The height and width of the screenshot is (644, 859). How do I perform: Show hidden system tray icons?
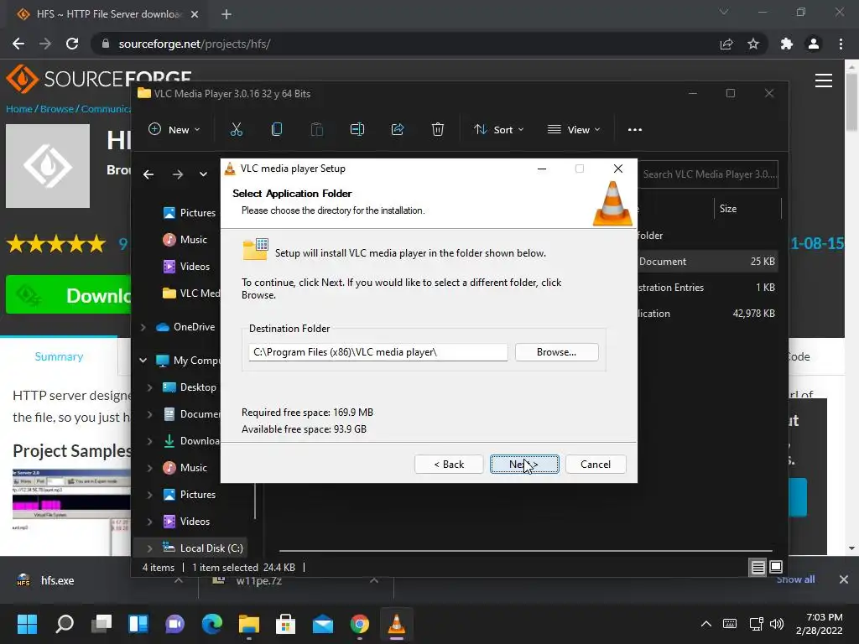pos(706,624)
